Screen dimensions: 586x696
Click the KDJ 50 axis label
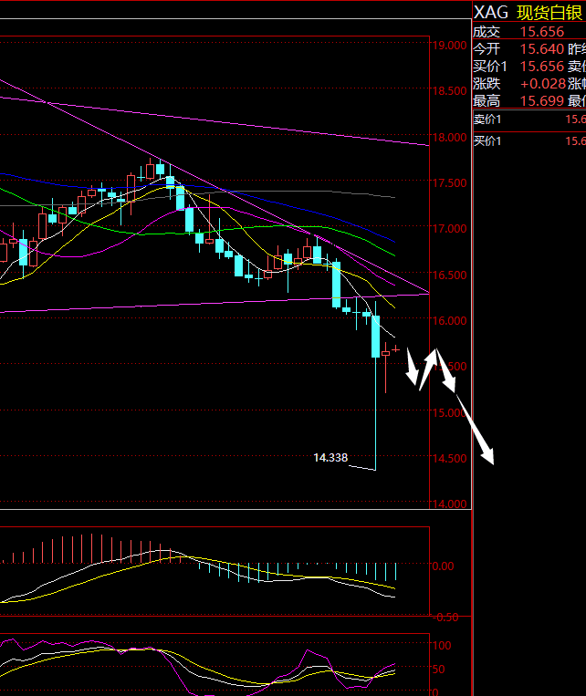pos(438,669)
